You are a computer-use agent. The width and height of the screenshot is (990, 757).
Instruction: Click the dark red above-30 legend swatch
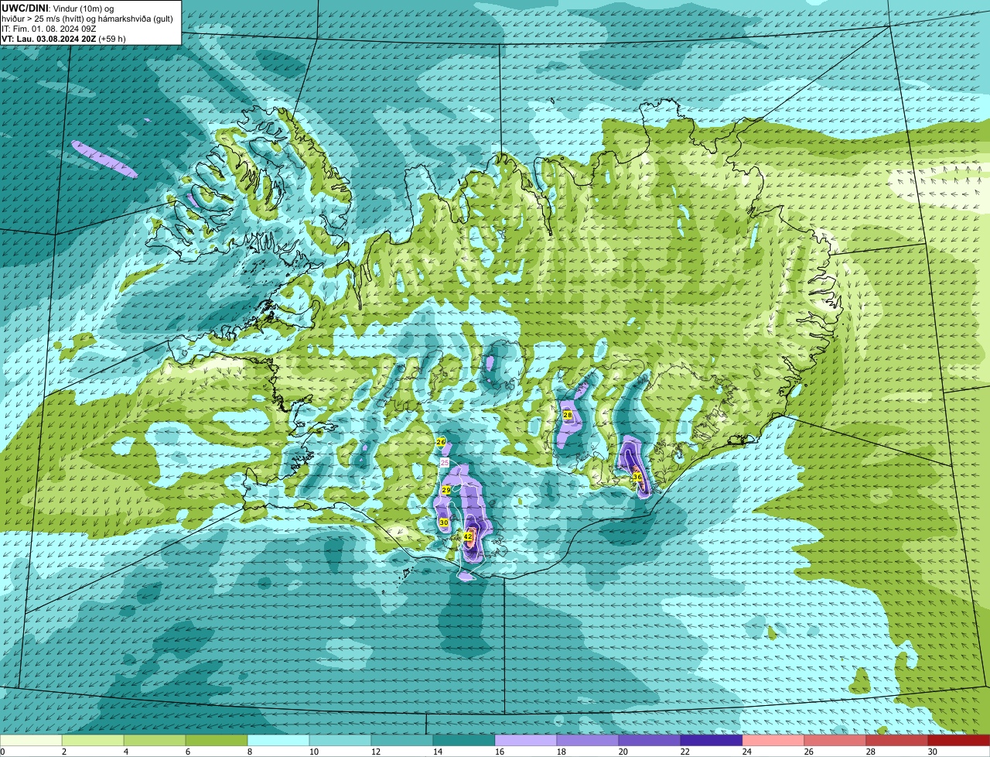click(x=959, y=740)
